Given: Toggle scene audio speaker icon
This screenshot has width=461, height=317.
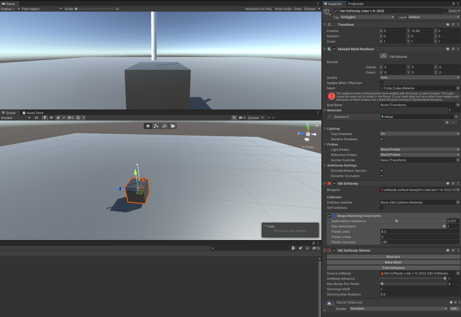Looking at the screenshot, I should [52, 118].
